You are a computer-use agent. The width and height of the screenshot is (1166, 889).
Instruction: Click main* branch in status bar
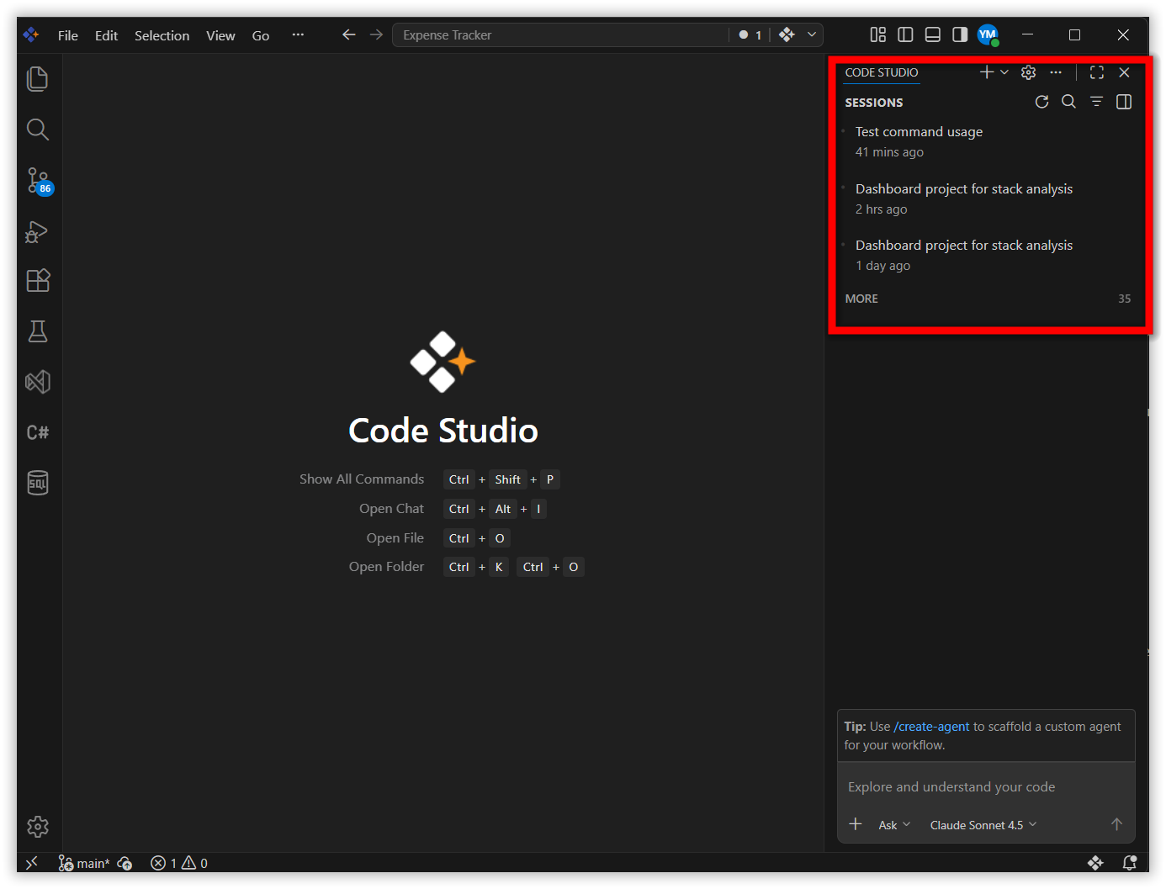(x=84, y=863)
